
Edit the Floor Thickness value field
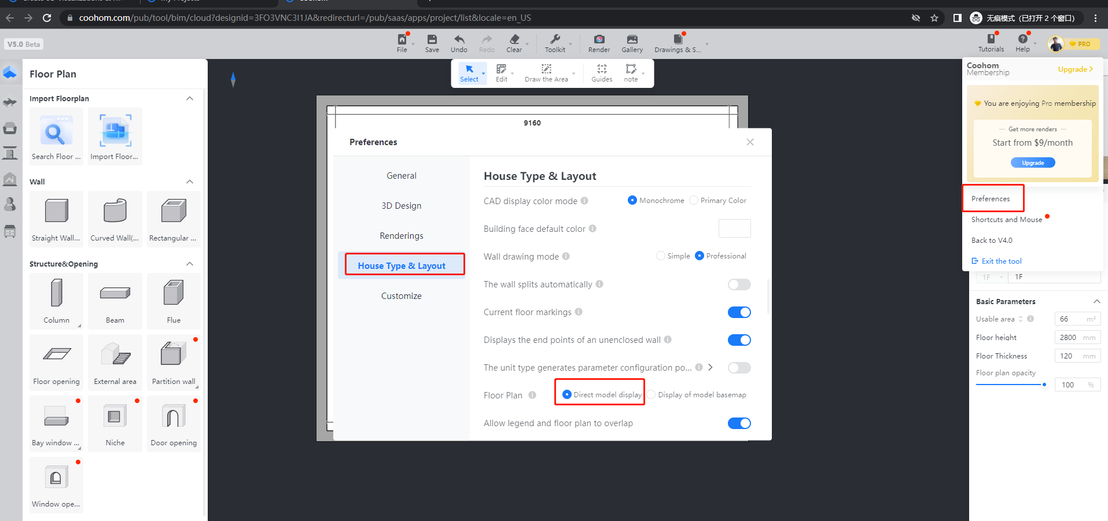[x=1077, y=356]
